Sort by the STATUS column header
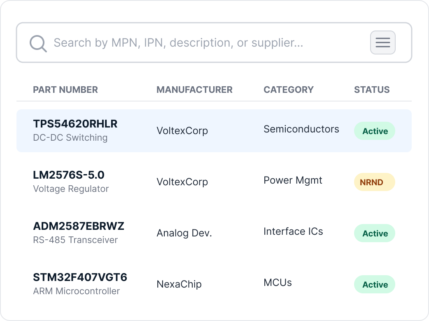429x321 pixels. point(372,90)
